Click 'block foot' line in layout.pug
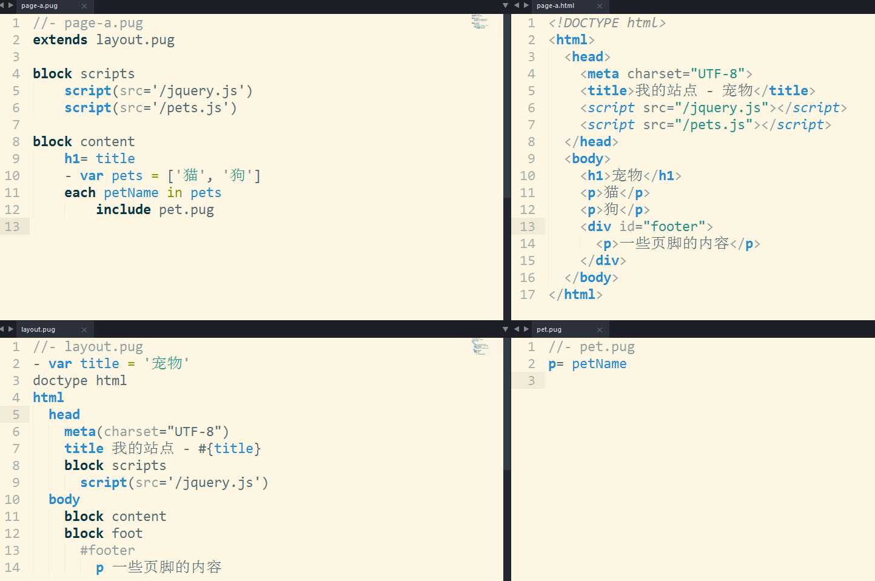875x581 pixels. pyautogui.click(x=104, y=534)
